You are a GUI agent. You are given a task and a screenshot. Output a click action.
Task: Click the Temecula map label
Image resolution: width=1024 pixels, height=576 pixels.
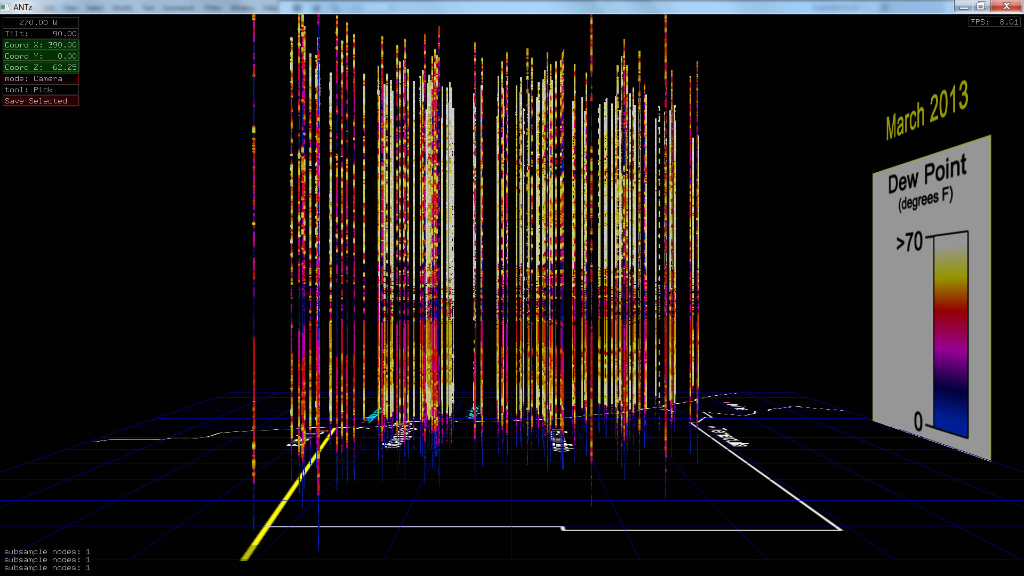pos(729,436)
